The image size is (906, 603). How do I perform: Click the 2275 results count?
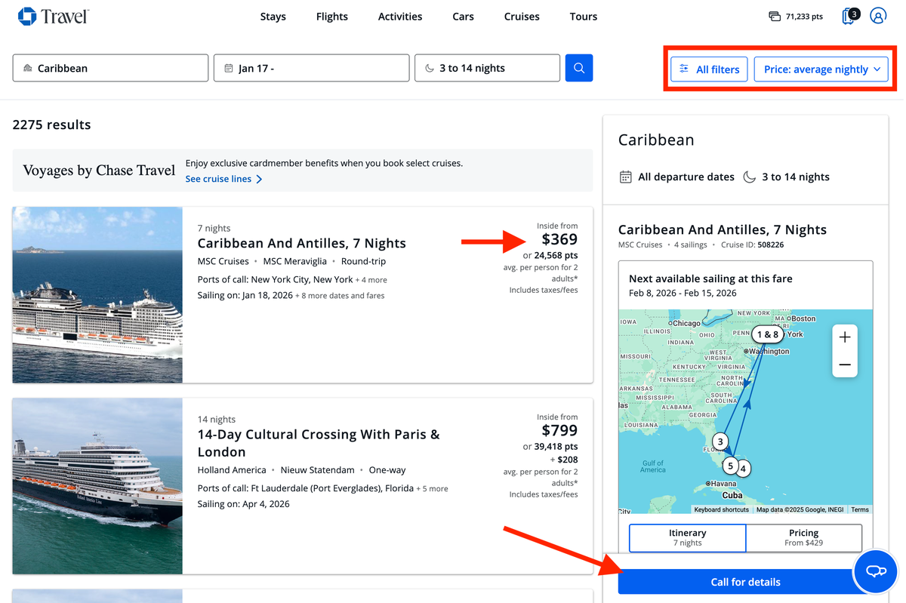tap(52, 125)
